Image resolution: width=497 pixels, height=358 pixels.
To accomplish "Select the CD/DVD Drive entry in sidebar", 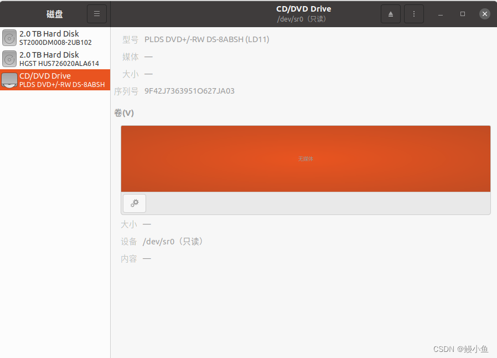I will pyautogui.click(x=55, y=80).
